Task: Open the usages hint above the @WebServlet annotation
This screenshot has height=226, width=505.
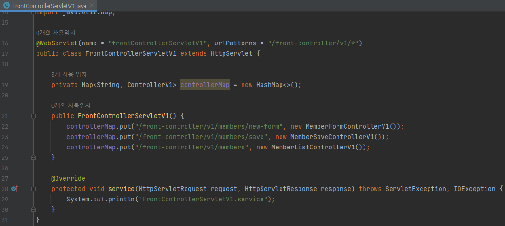Action: pos(56,33)
